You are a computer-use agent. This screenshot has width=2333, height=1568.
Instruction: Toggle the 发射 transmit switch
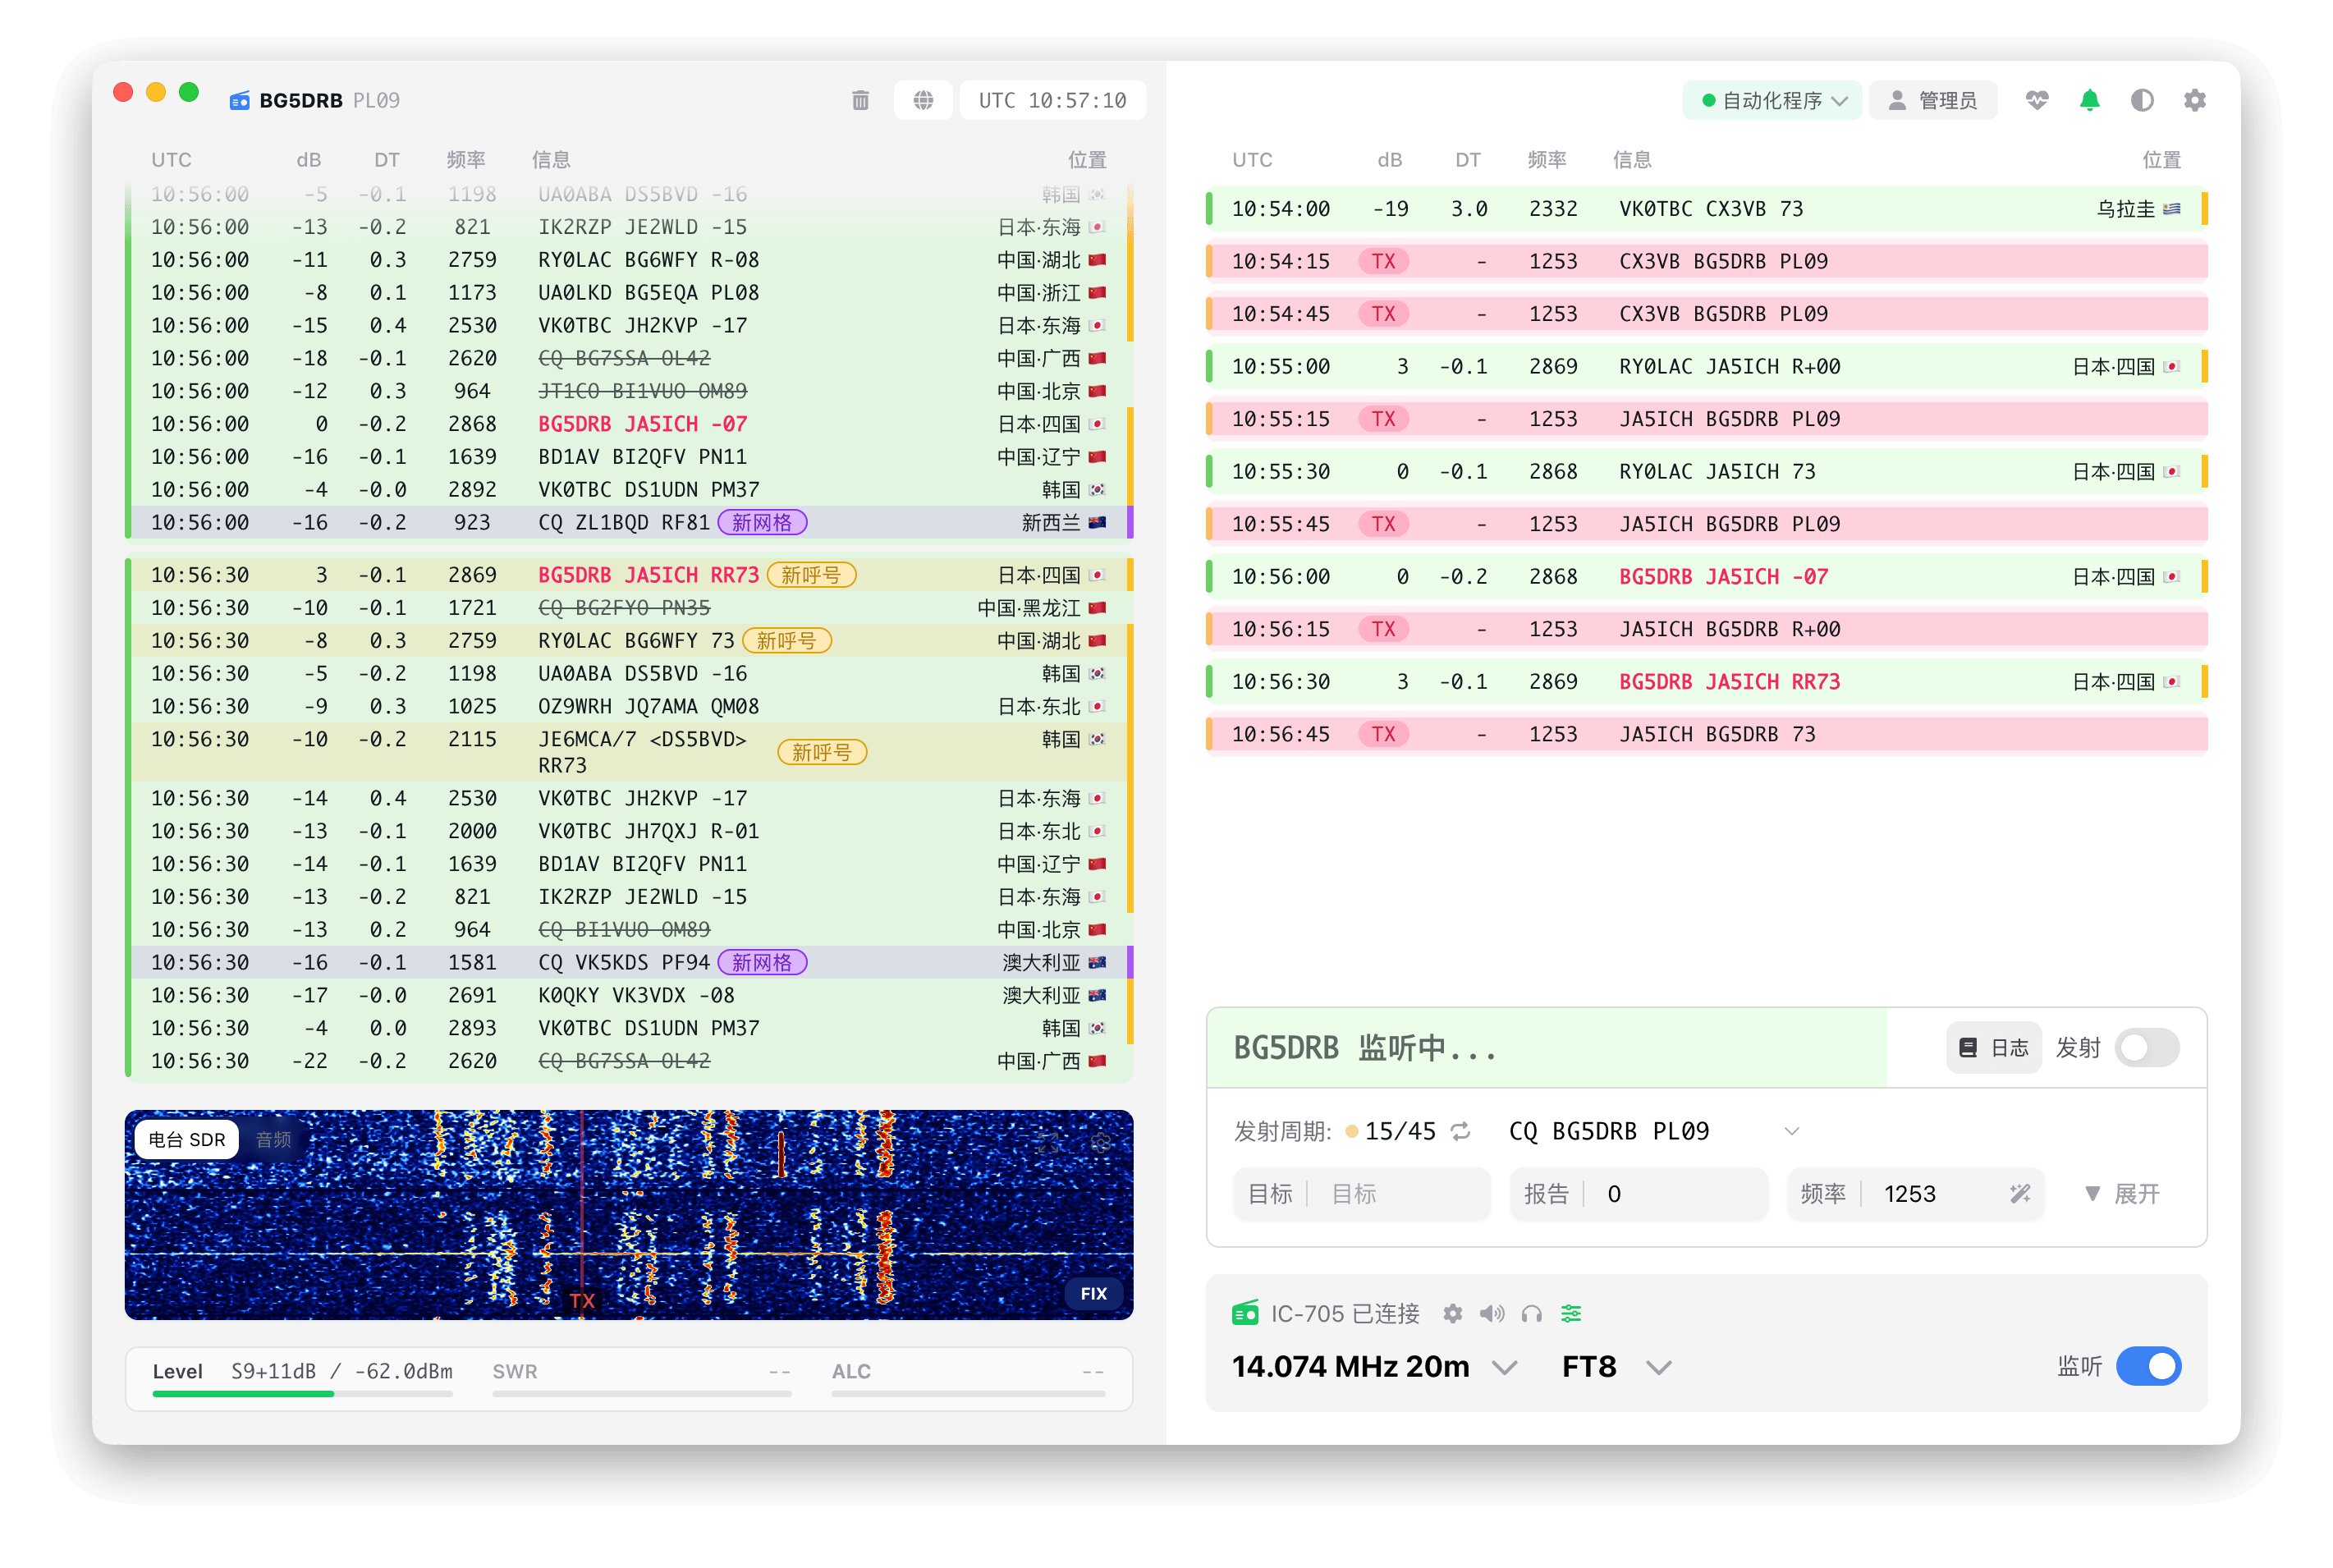pyautogui.click(x=2147, y=1048)
